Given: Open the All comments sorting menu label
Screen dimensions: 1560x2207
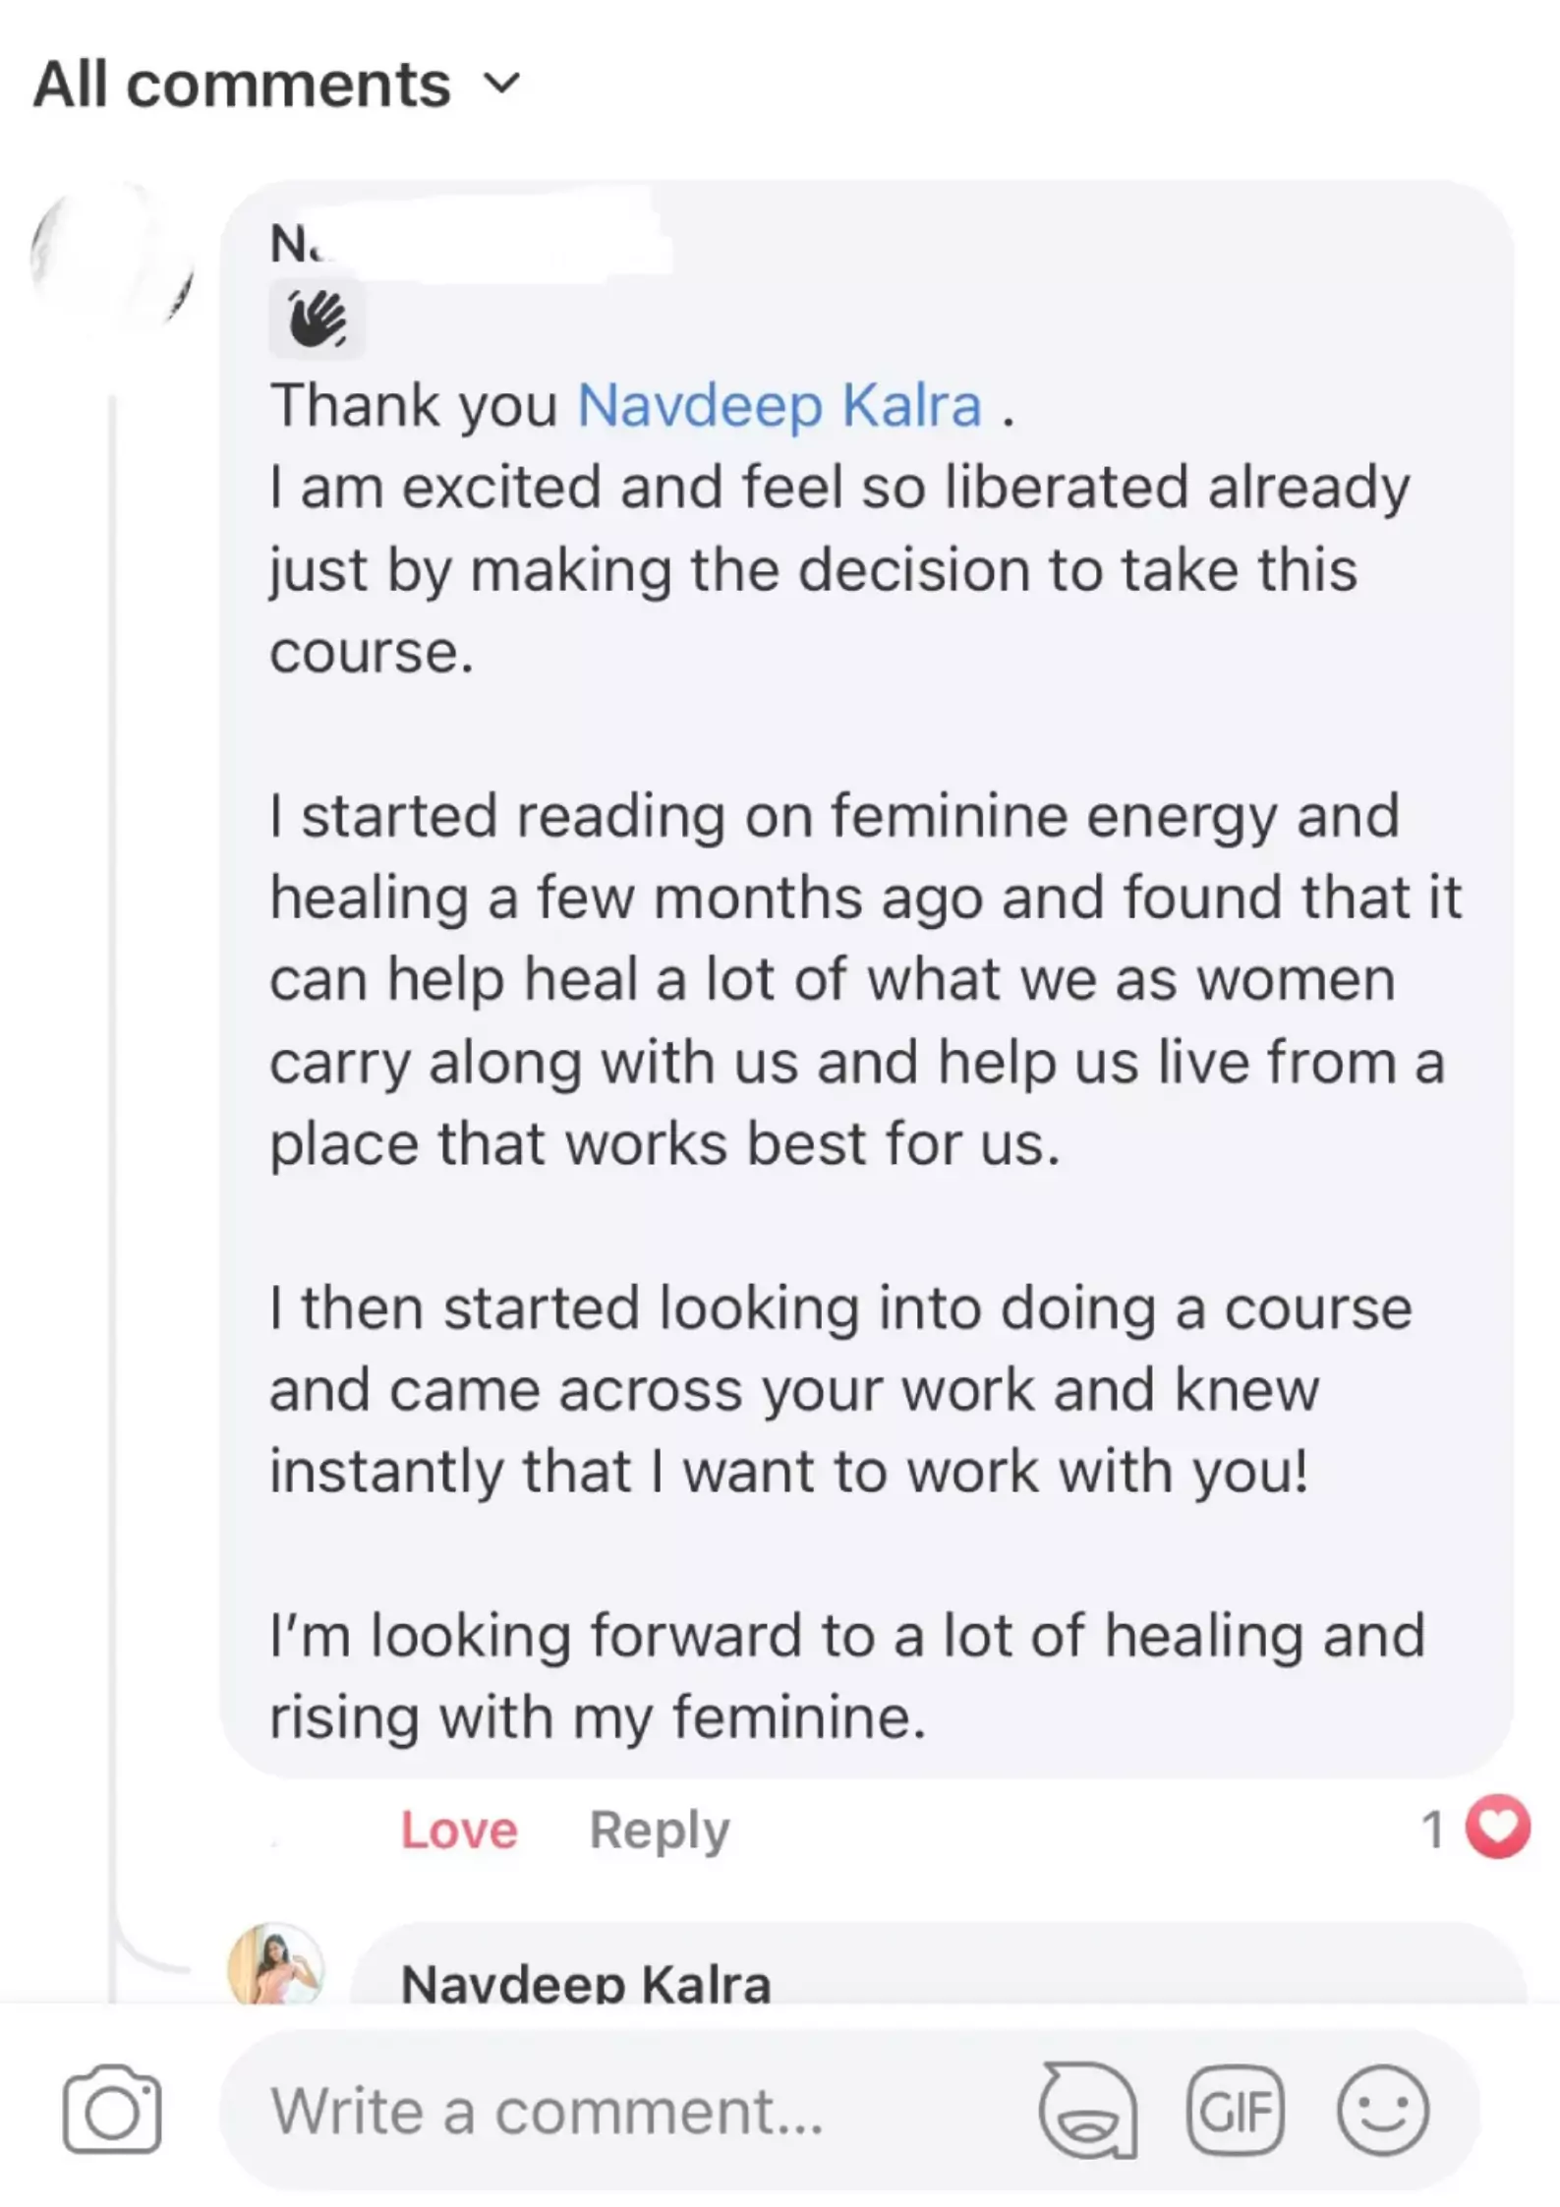Looking at the screenshot, I should (x=242, y=84).
